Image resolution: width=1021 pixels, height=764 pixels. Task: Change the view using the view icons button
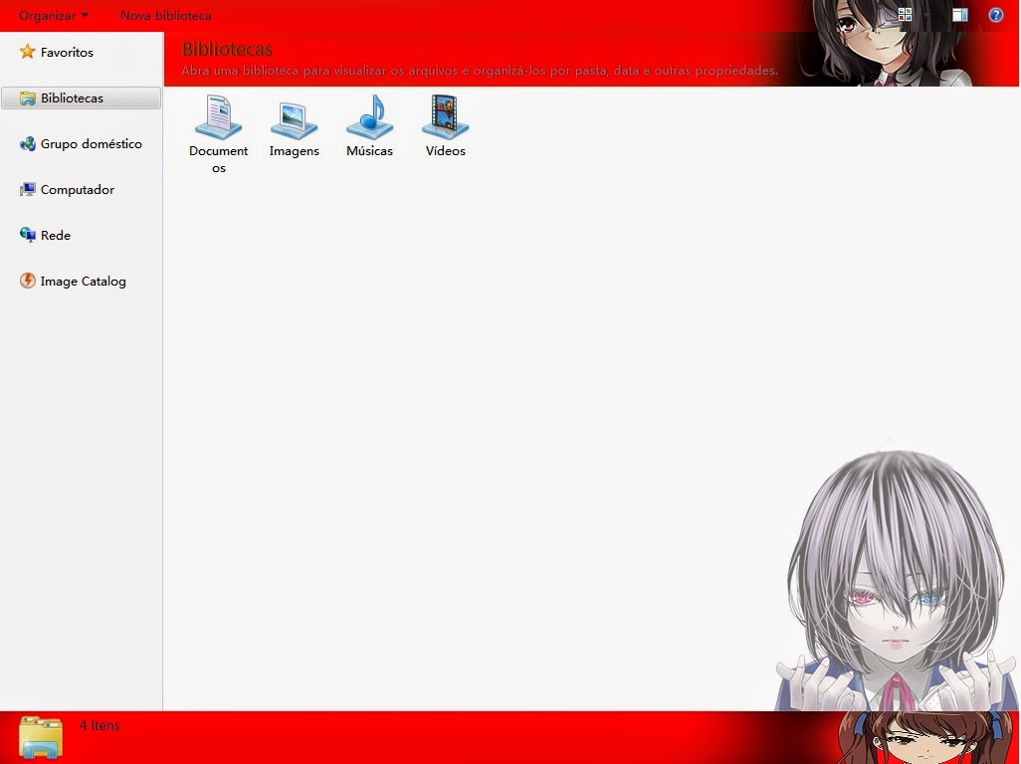(x=906, y=14)
